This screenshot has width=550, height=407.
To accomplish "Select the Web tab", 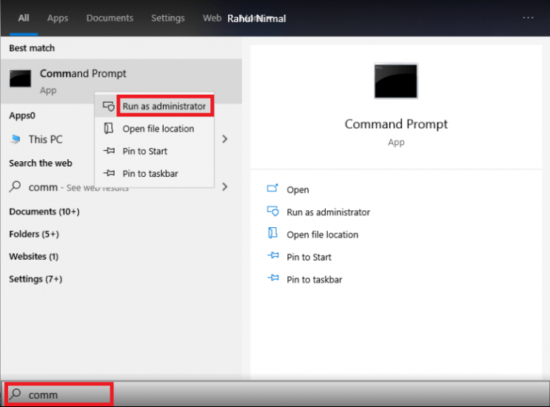I will tap(212, 18).
